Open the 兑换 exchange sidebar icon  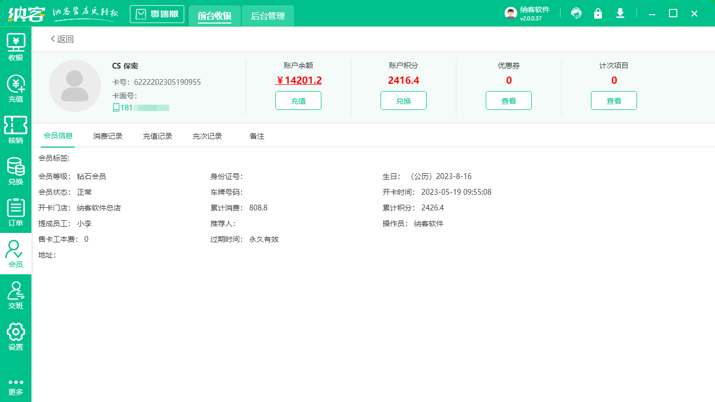coord(16,171)
